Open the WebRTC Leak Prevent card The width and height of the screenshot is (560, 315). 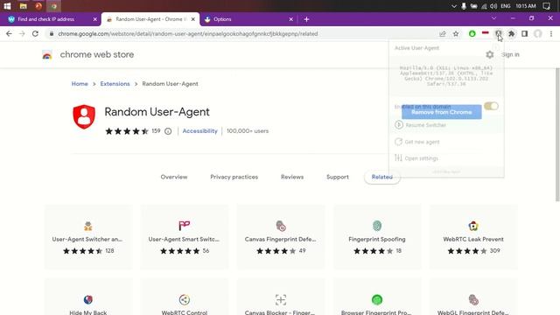tap(473, 237)
